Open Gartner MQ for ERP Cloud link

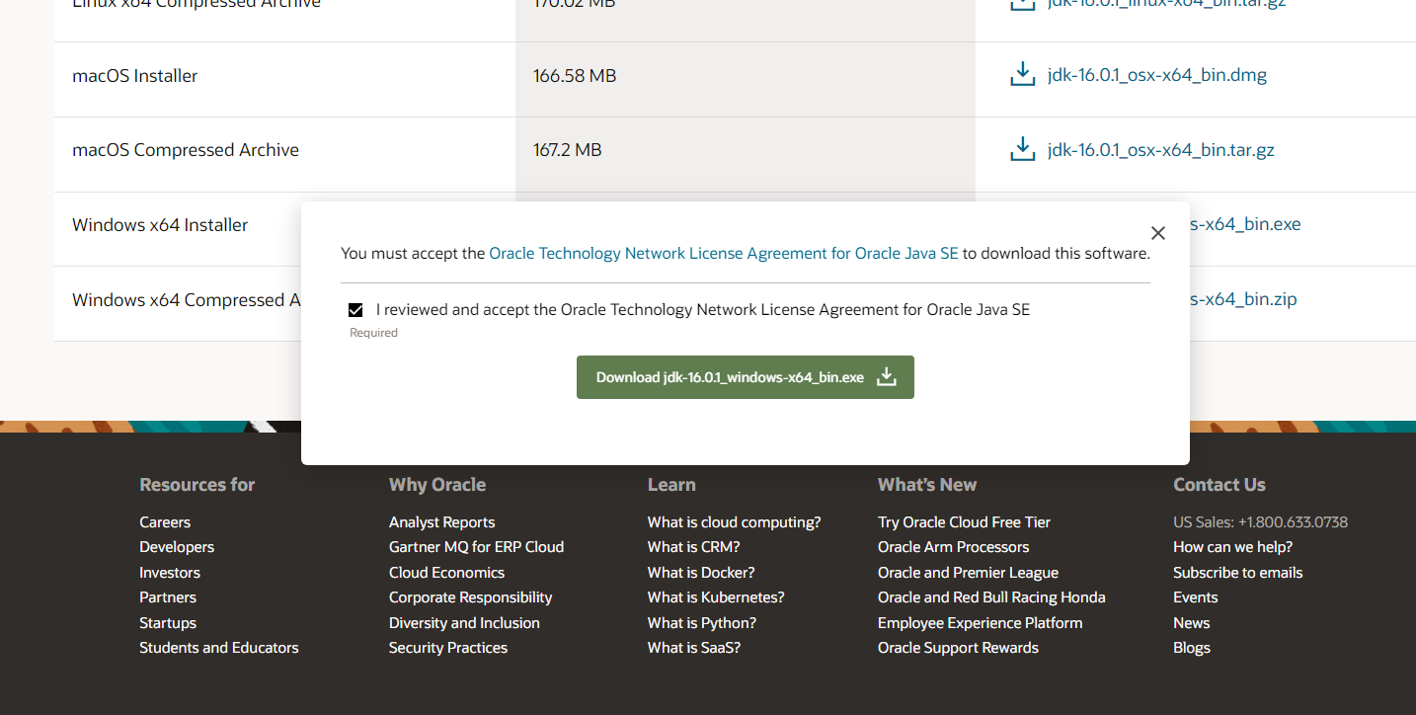477,547
